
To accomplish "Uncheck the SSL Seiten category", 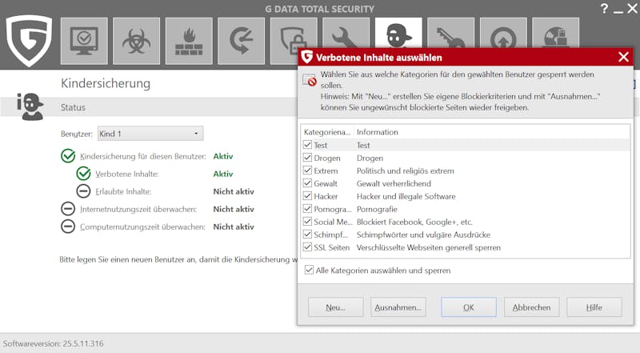I will click(x=308, y=247).
